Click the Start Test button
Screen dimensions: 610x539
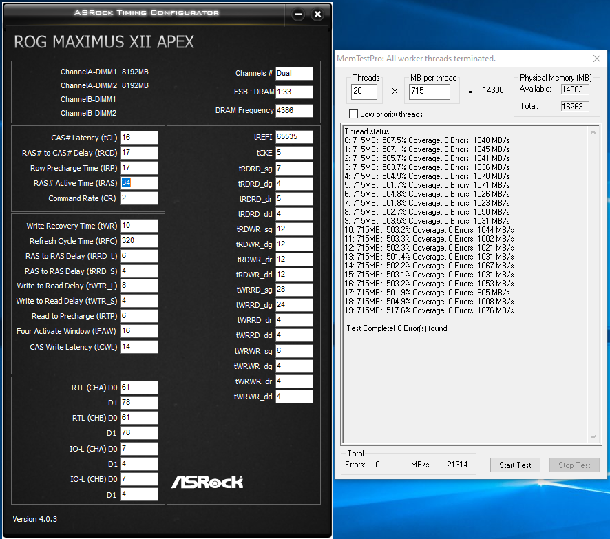(515, 465)
